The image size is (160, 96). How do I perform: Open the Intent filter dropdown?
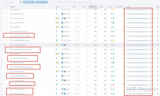pyautogui.click(x=59, y=2)
